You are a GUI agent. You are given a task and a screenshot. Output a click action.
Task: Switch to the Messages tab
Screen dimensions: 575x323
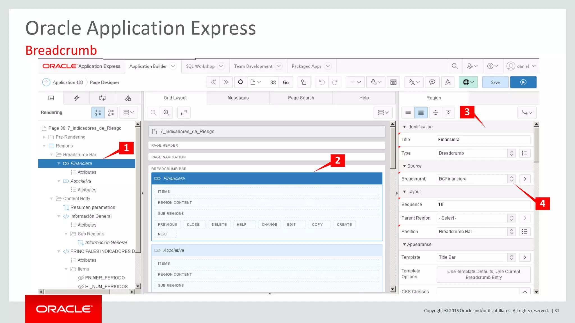tap(238, 98)
